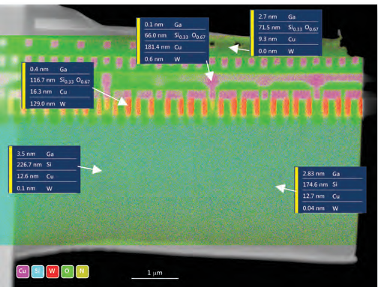Click the 226.7 nm Si annotation row
The height and width of the screenshot is (287, 378).
(46, 165)
